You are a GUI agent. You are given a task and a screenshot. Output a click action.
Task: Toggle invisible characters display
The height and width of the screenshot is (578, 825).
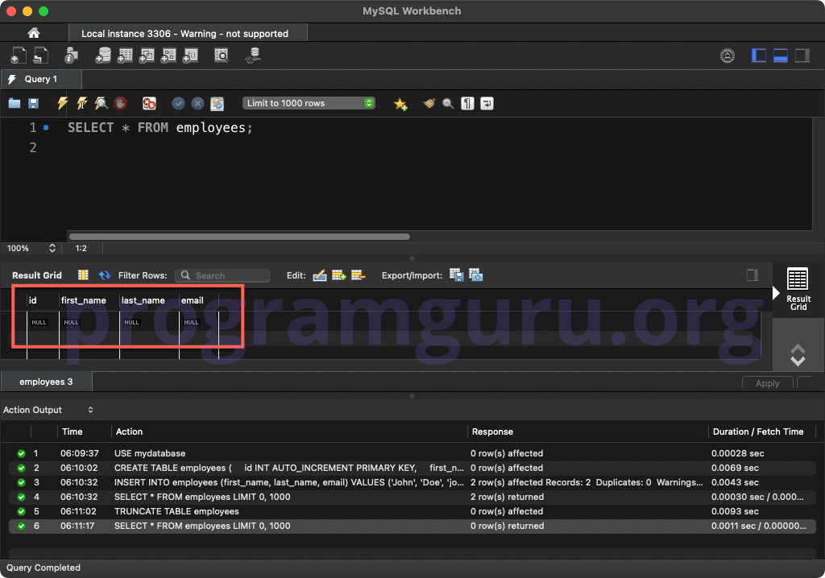[468, 103]
